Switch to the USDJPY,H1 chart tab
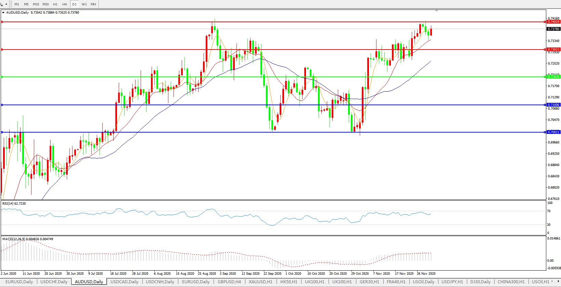This screenshot has width=561, height=287. (452, 282)
